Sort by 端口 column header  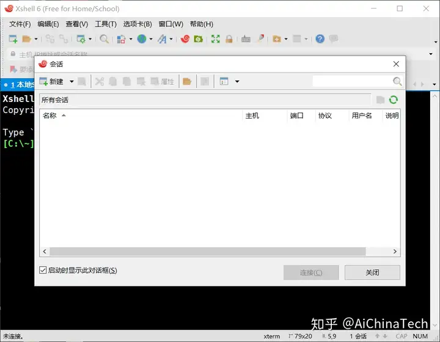pyautogui.click(x=301, y=115)
